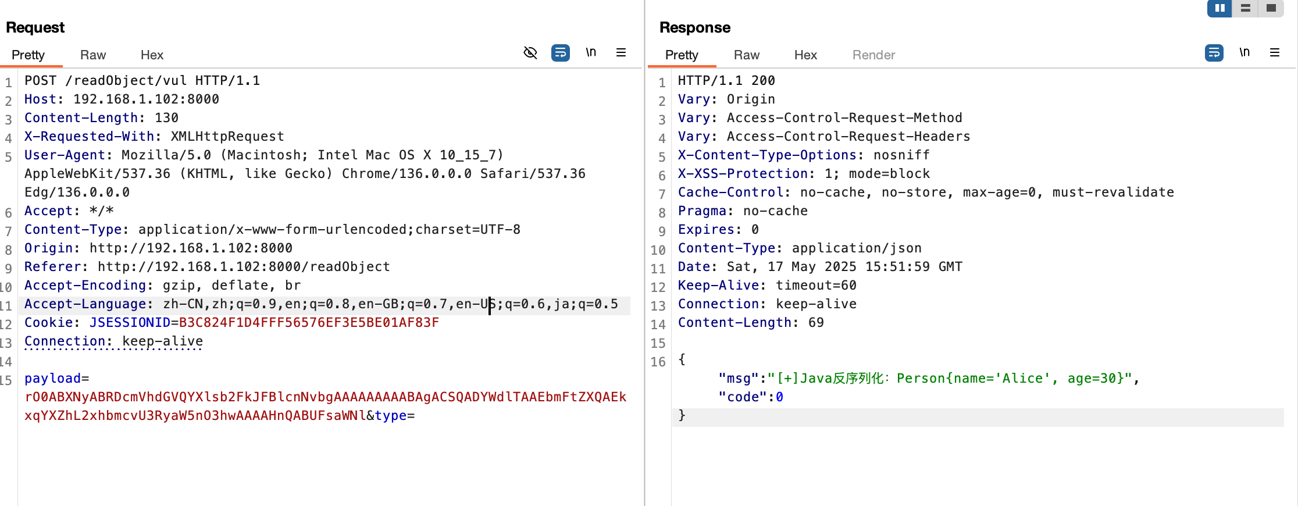Toggle line wrap icon in Request panel
Image resolution: width=1298 pixels, height=506 pixels.
(x=561, y=53)
